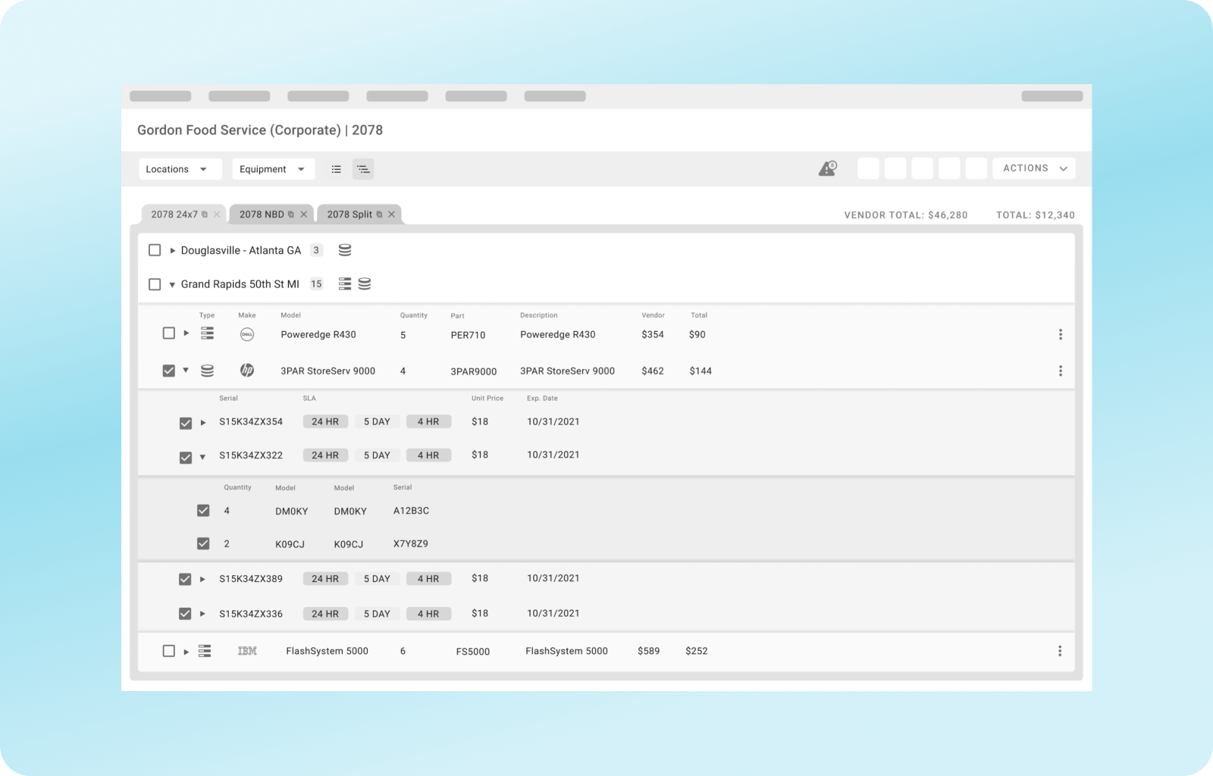The height and width of the screenshot is (776, 1213).
Task: Open kebab menu for 3PAR StoreServ 9000
Action: tap(1060, 371)
